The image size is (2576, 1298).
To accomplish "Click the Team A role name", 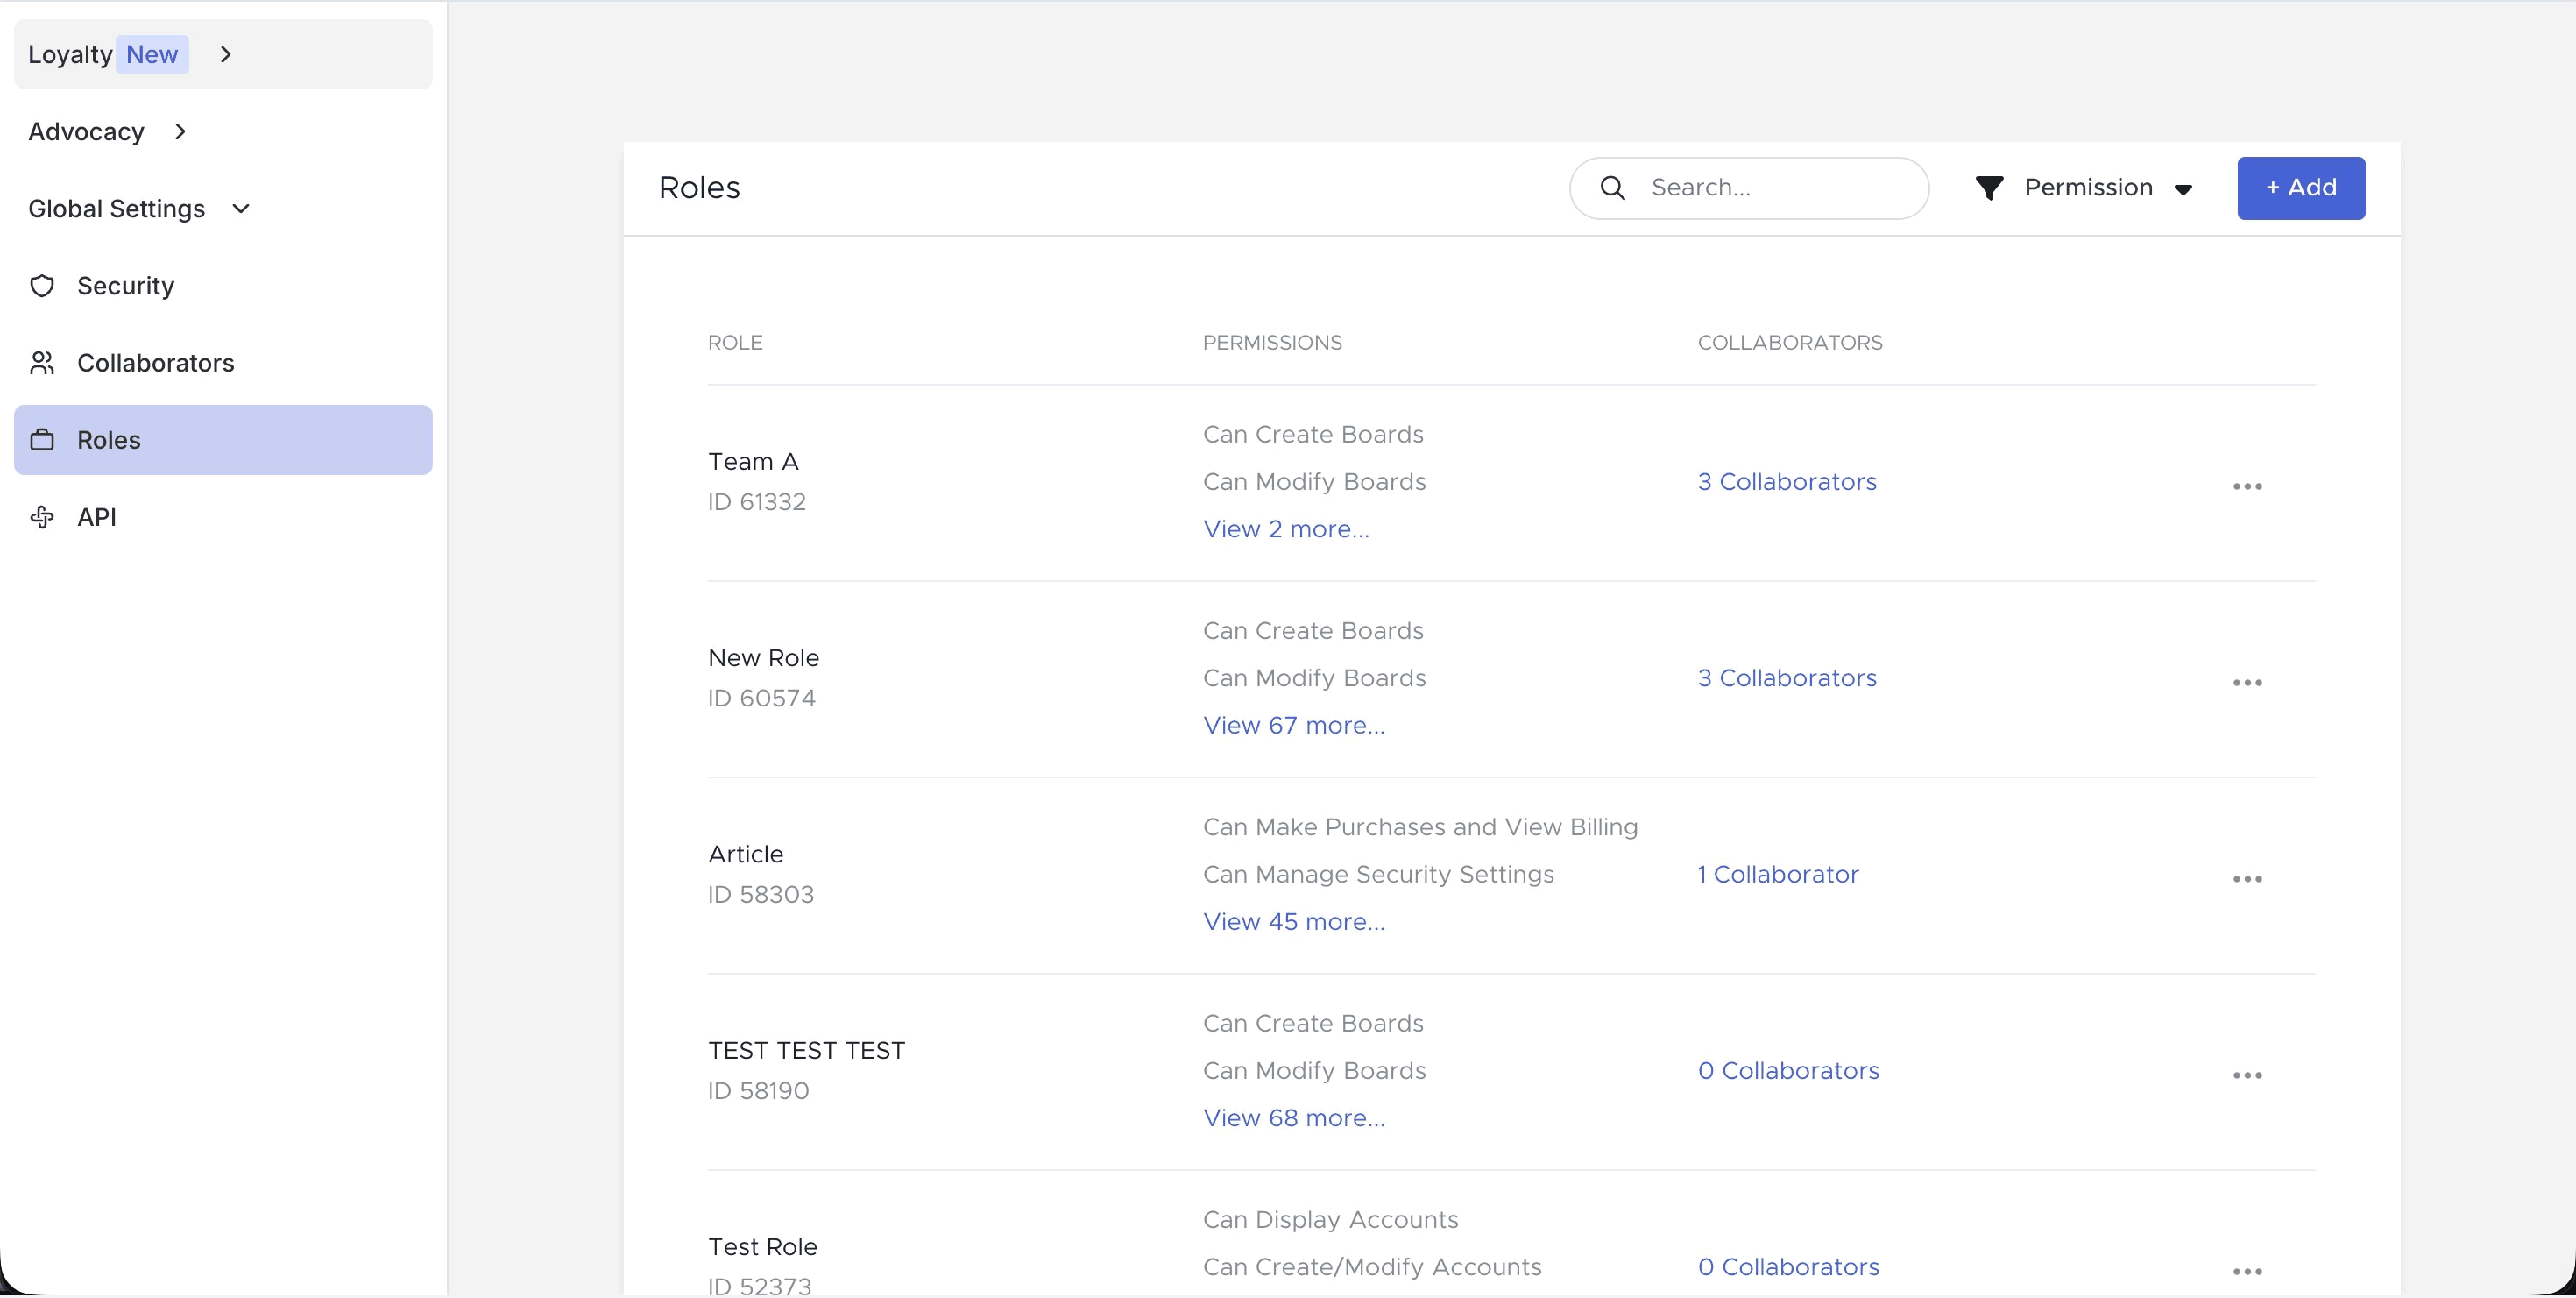I will point(753,462).
